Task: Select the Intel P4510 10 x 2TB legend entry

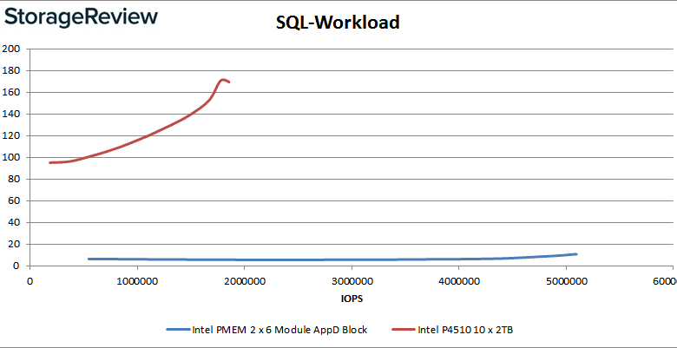Action: click(452, 330)
